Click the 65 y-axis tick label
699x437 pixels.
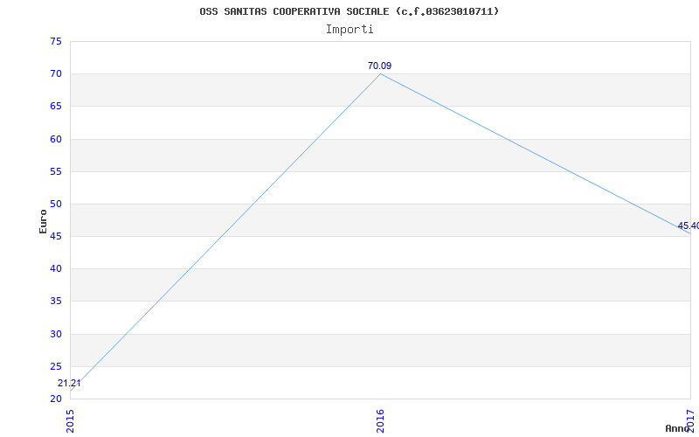click(x=56, y=107)
